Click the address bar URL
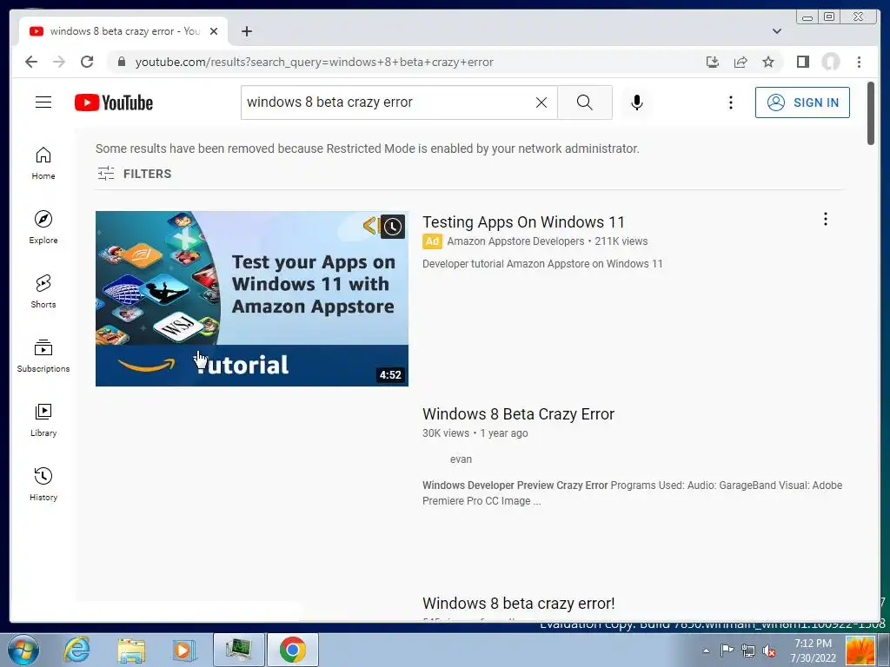The height and width of the screenshot is (667, 890). 314,63
